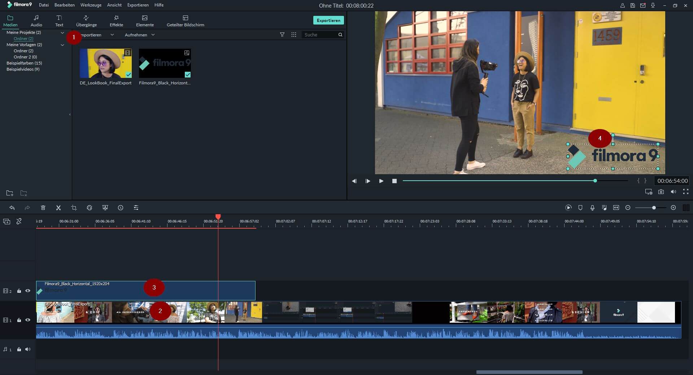693x375 pixels.
Task: Click zoom to fit timeline icon
Action: (616, 208)
